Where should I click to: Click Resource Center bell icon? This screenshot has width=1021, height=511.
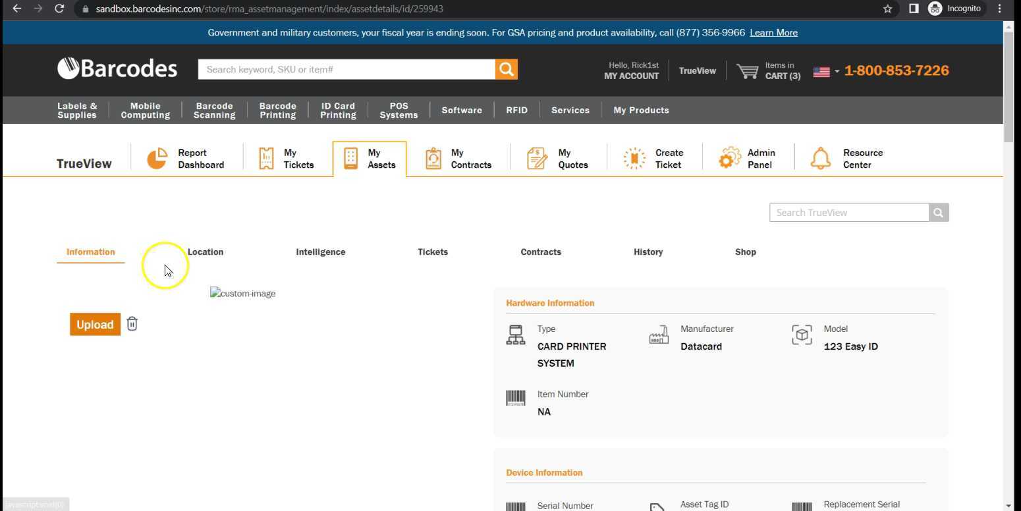pyautogui.click(x=820, y=159)
